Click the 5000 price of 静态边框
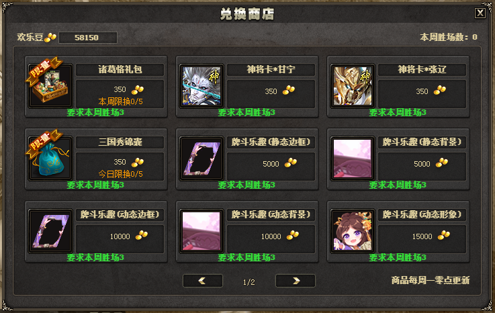This screenshot has width=495, height=313. 271,164
